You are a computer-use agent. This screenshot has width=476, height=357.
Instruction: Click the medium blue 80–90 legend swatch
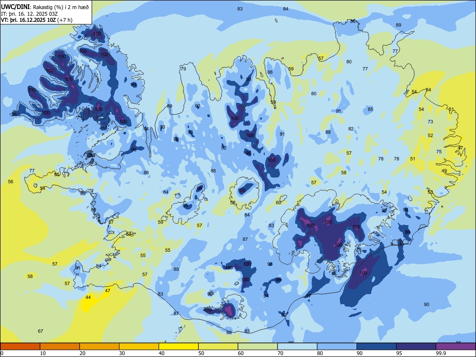(x=337, y=347)
